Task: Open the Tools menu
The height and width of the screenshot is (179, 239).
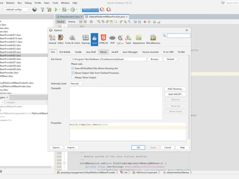Action: [55, 3]
